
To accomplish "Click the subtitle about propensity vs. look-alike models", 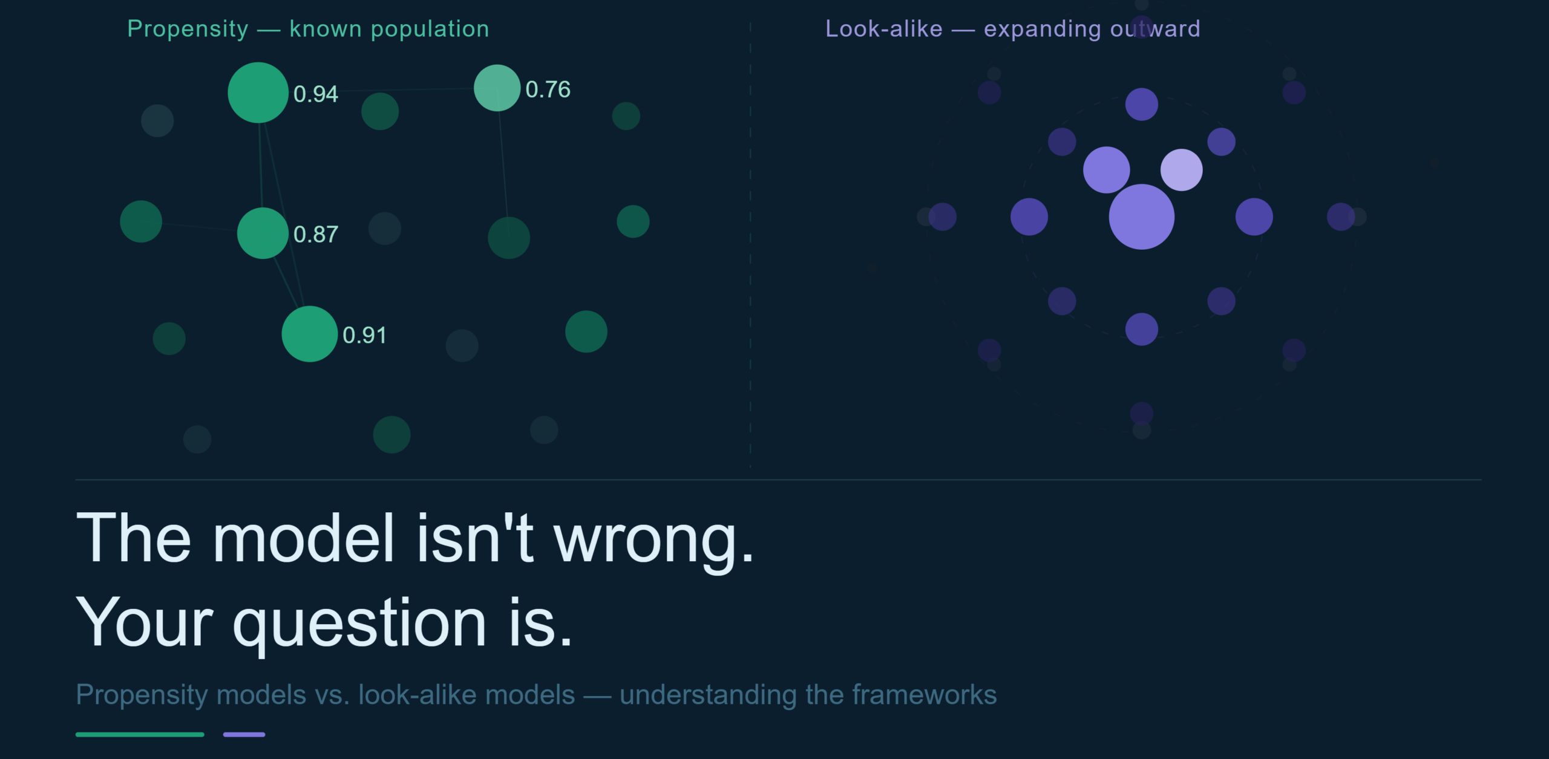I will coord(535,695).
